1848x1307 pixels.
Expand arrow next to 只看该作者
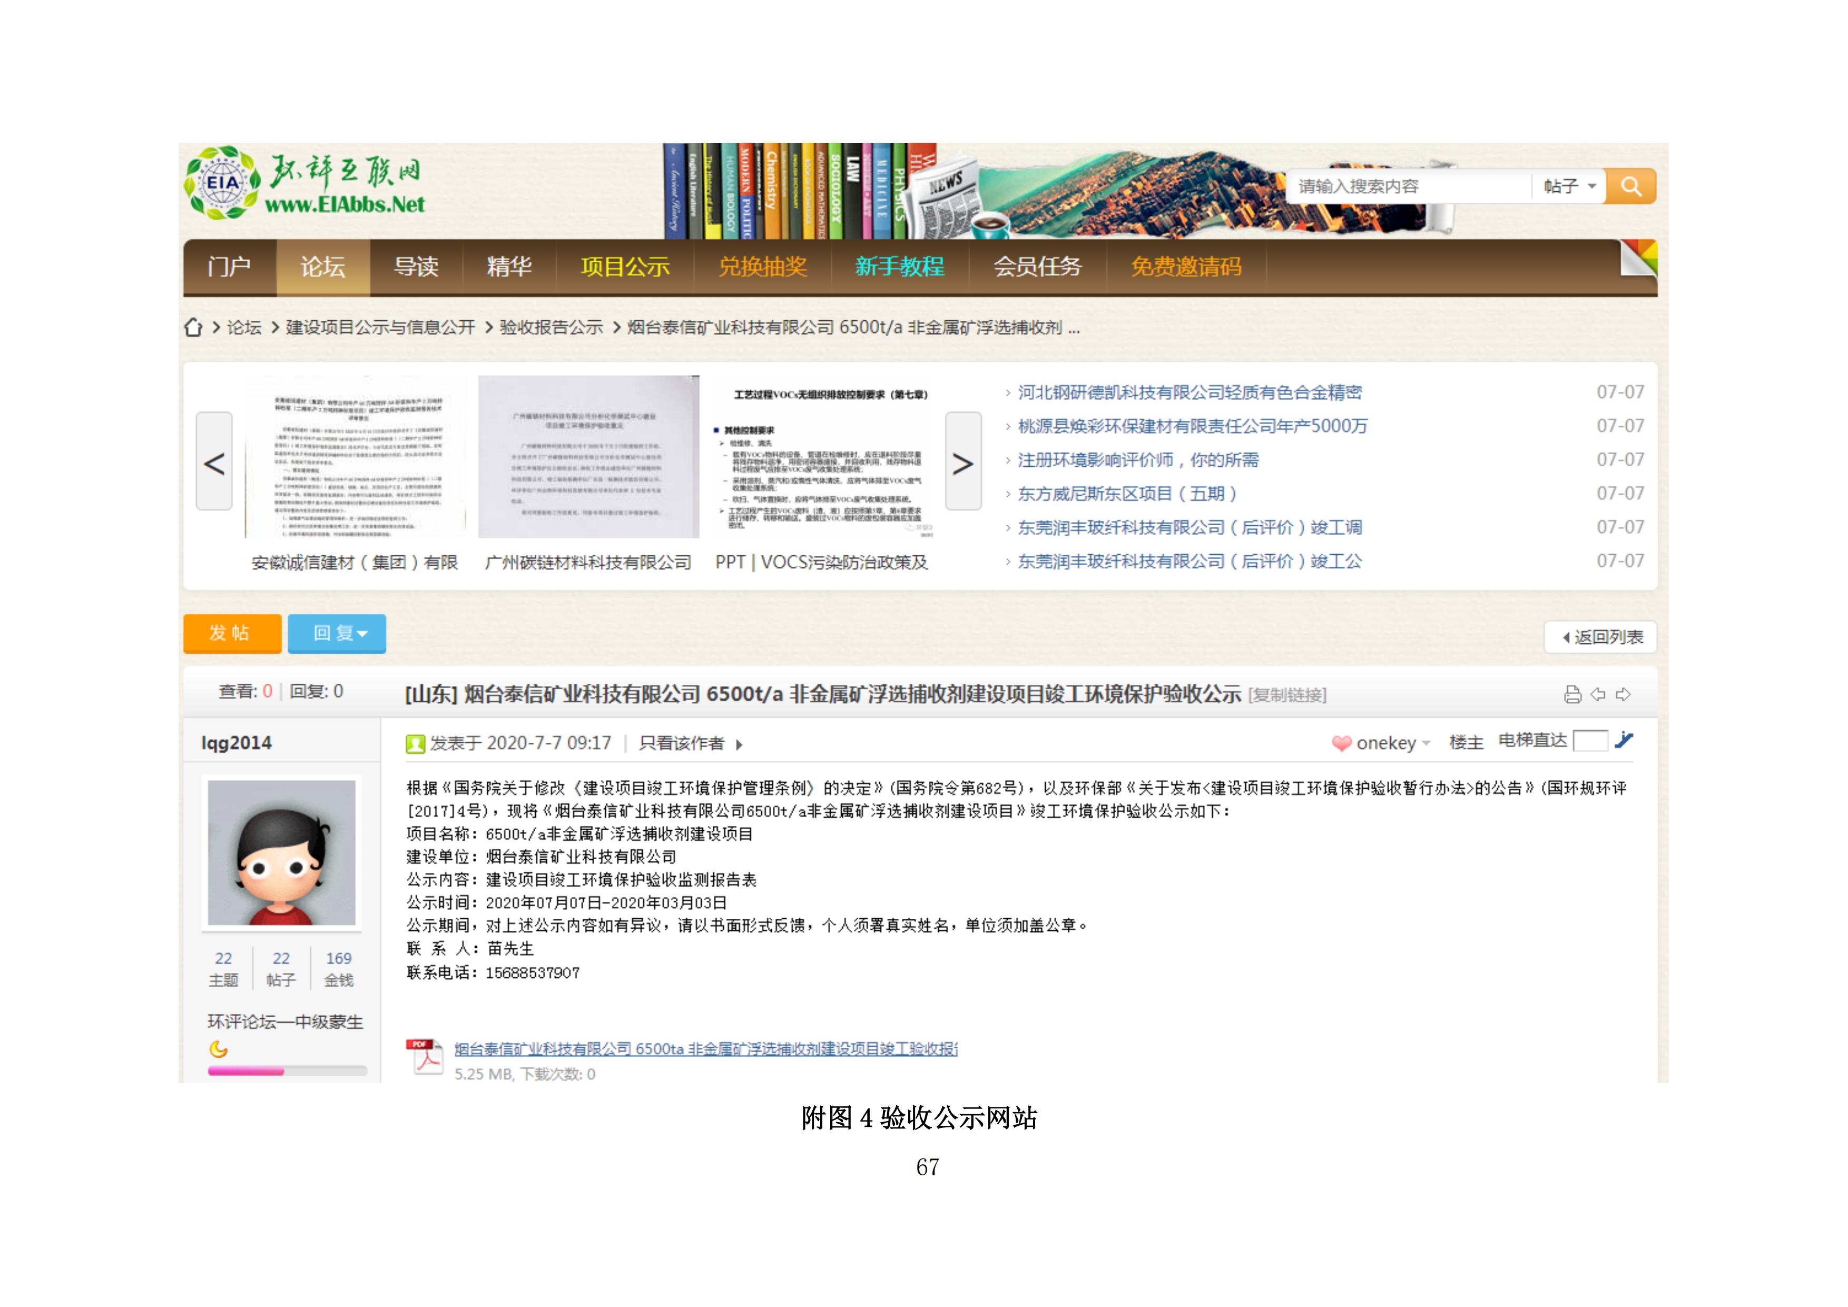[739, 744]
